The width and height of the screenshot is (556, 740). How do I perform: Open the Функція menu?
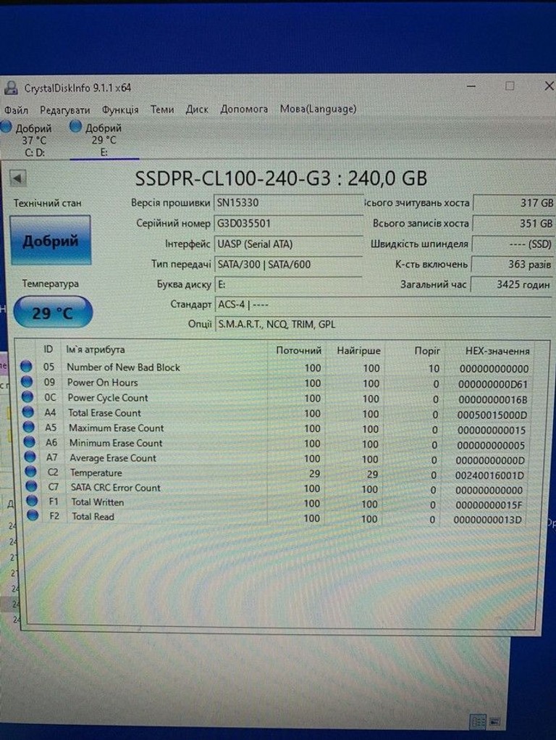(x=120, y=109)
